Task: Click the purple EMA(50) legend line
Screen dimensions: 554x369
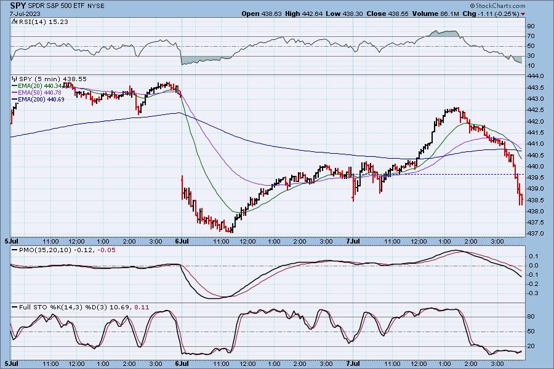Action: tap(15, 92)
